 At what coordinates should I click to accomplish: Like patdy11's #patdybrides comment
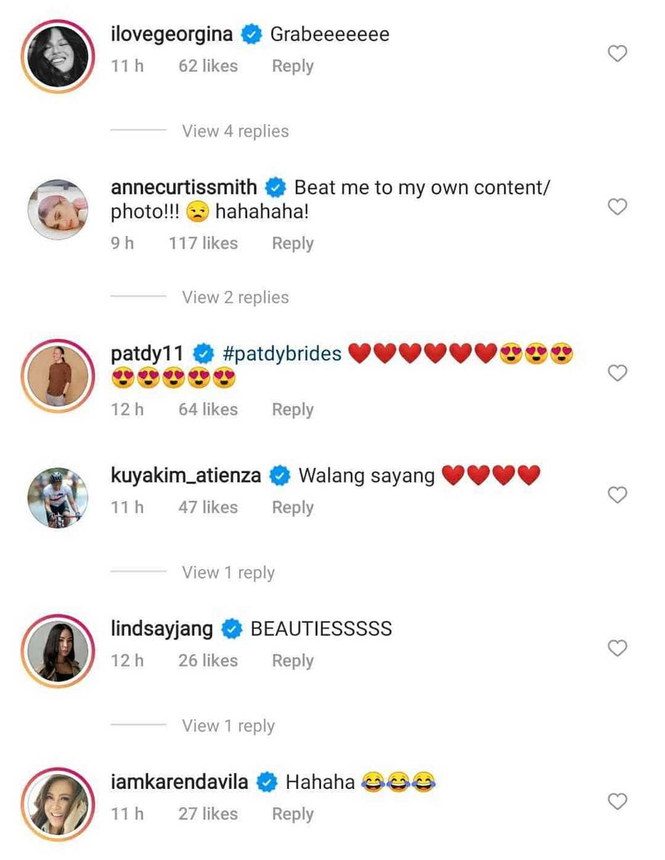pyautogui.click(x=617, y=373)
